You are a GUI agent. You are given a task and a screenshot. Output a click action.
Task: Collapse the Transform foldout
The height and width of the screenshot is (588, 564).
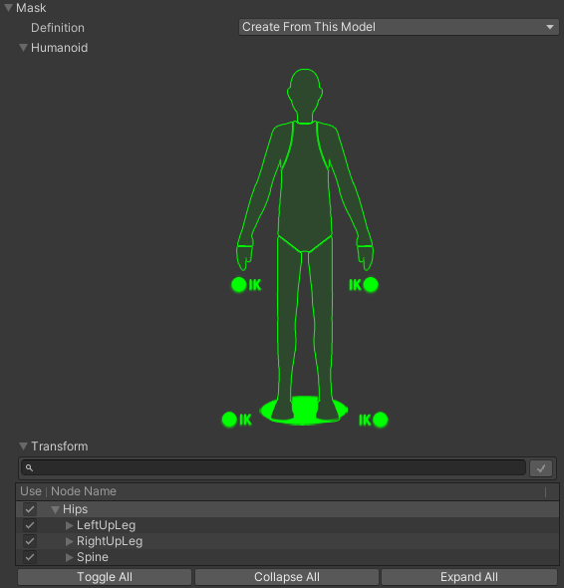pos(23,446)
